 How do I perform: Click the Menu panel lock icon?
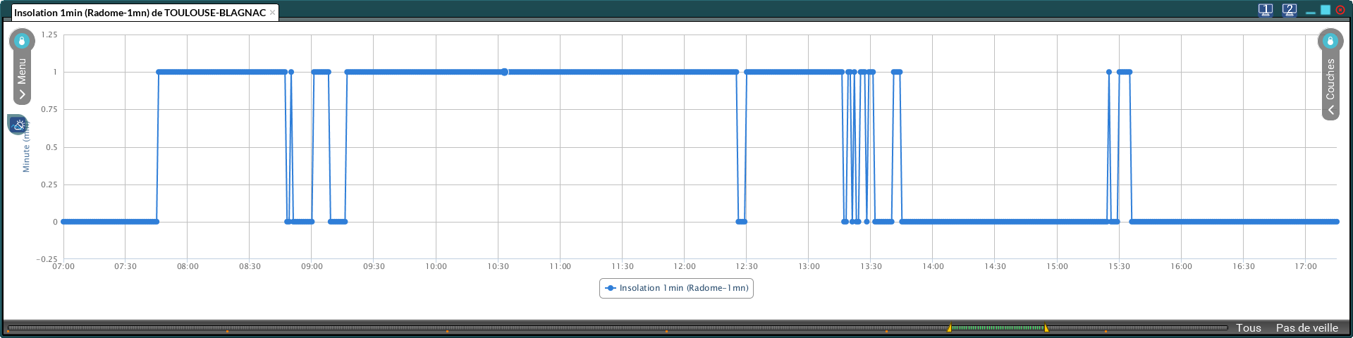[22, 41]
